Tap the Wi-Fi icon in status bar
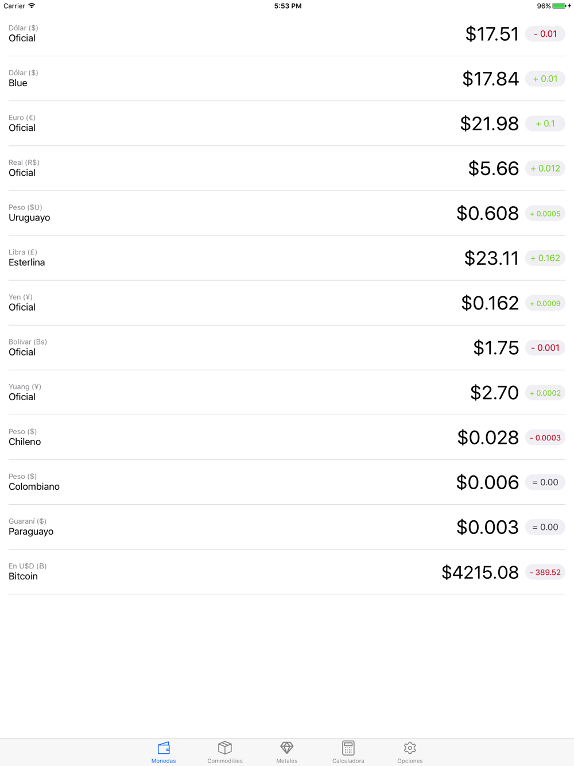Viewport: 574px width, 766px height. pyautogui.click(x=32, y=6)
